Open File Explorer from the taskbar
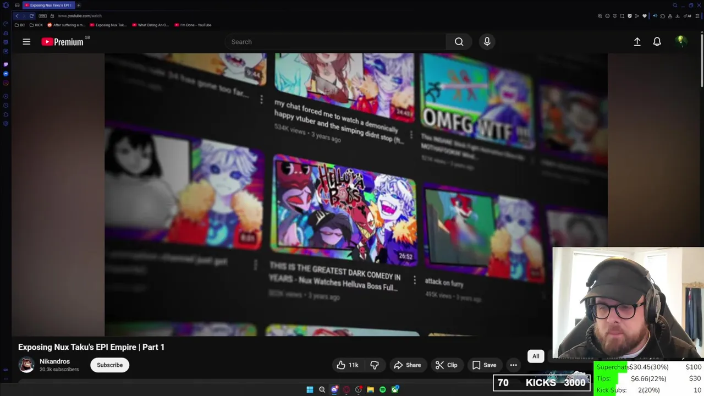 370,390
